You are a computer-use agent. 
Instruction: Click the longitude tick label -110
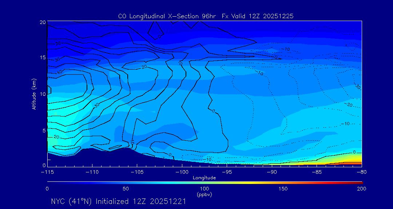pyautogui.click(x=92, y=172)
